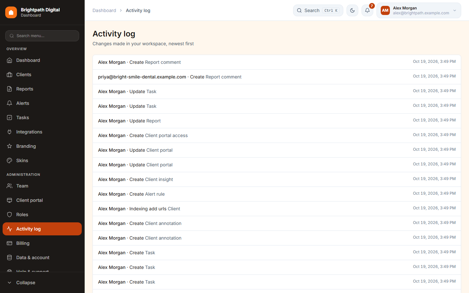Open Team under Administration
The height and width of the screenshot is (293, 469).
(x=42, y=186)
